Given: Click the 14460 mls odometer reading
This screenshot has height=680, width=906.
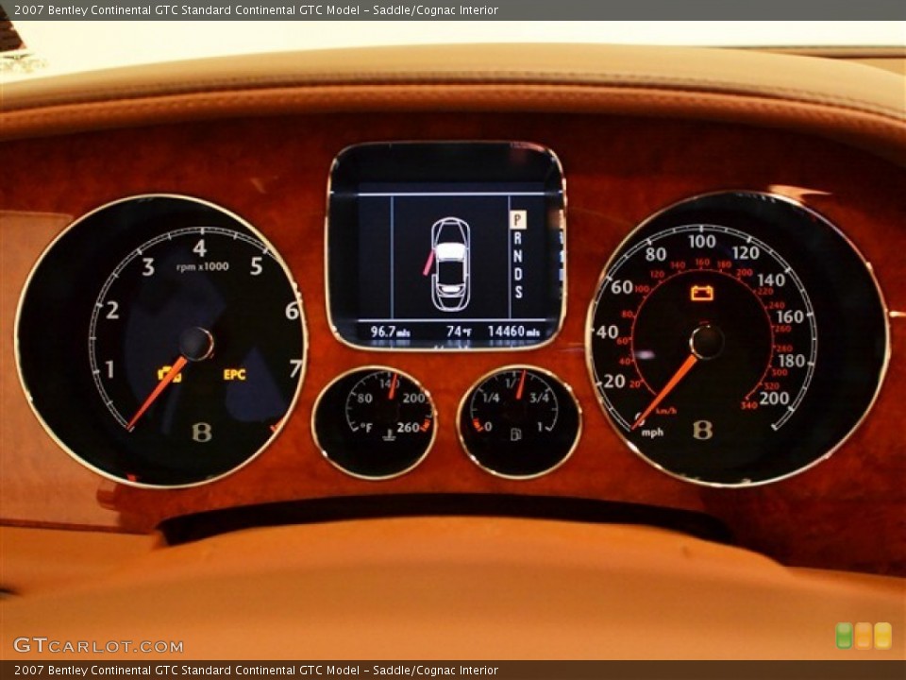Looking at the screenshot, I should pos(513,331).
